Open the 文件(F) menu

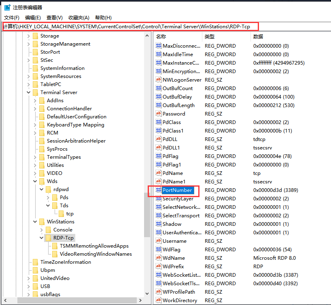click(12, 18)
